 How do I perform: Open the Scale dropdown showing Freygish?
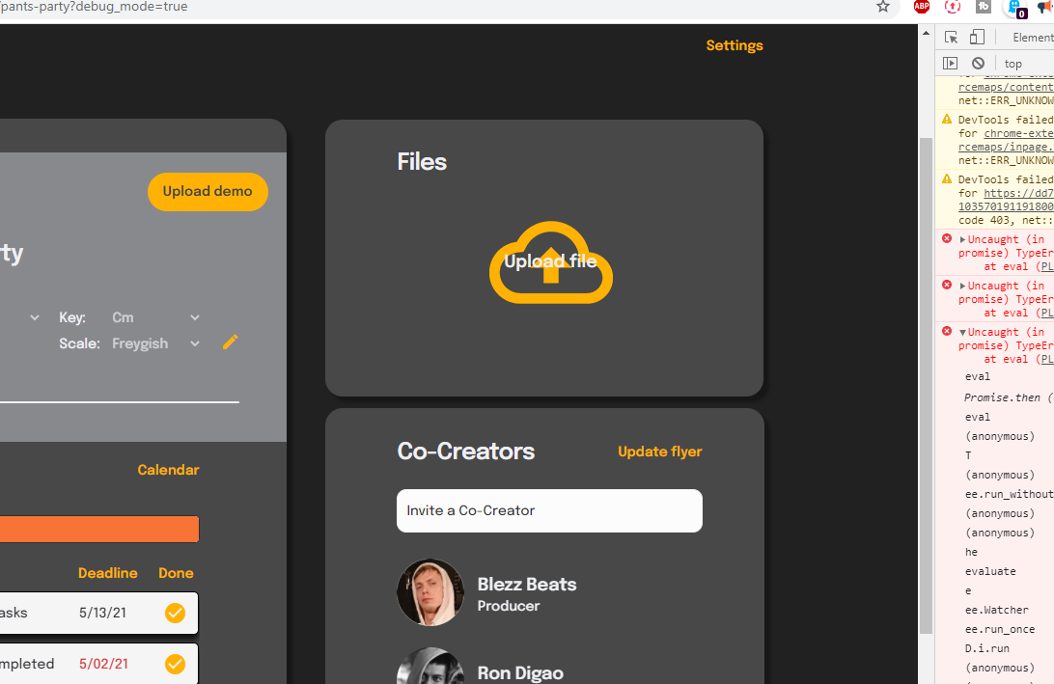155,343
